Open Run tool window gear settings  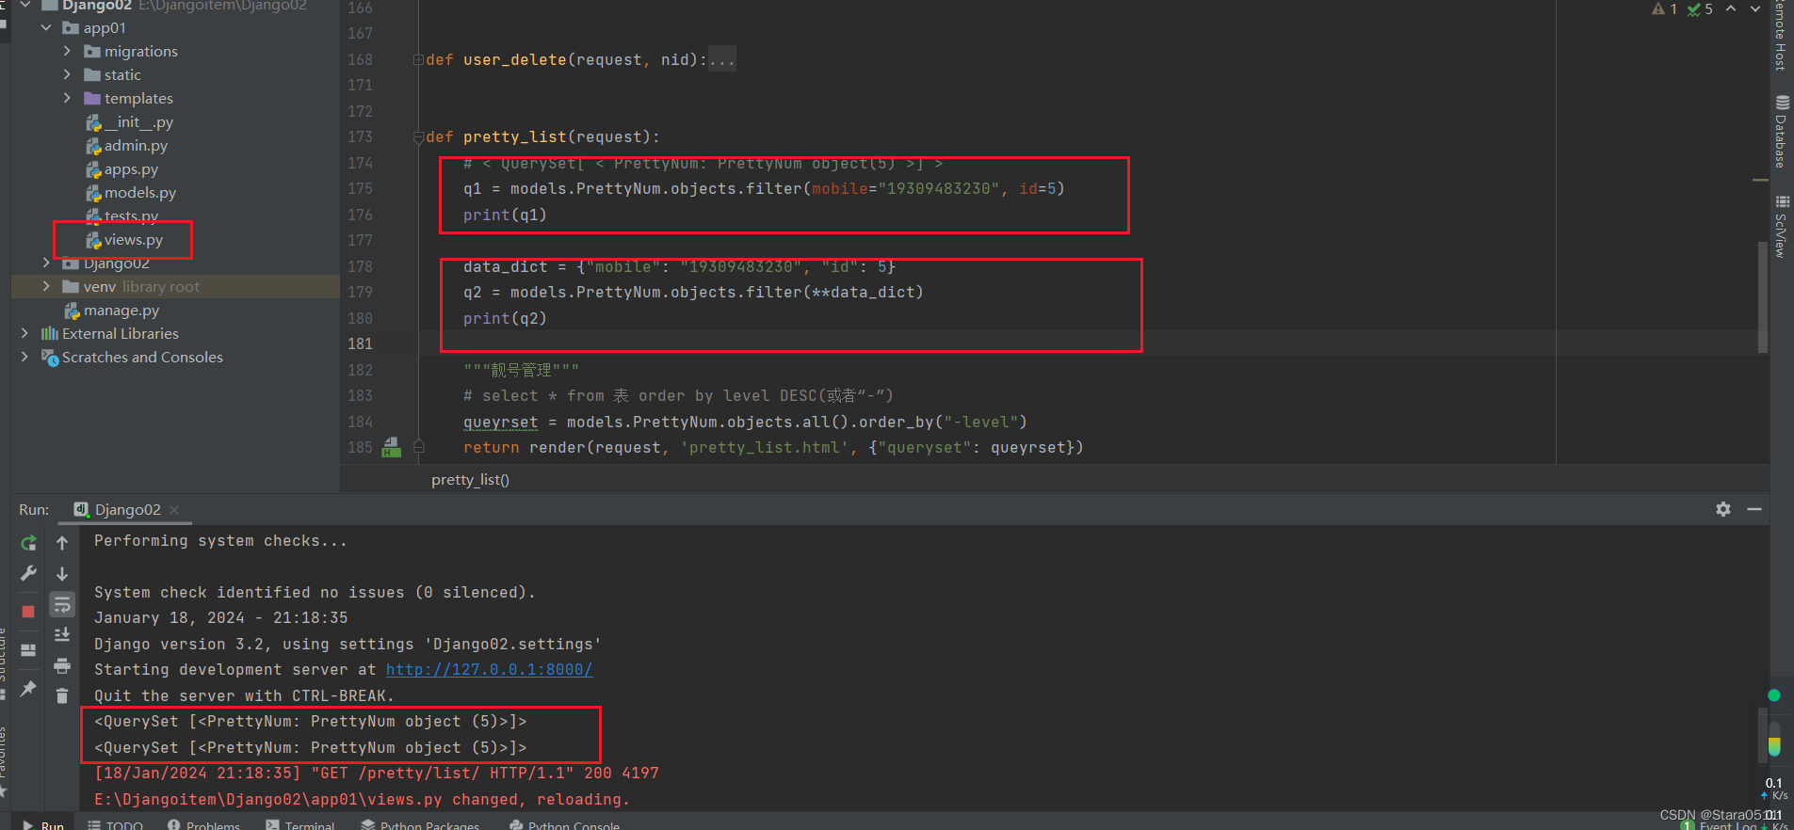click(x=1723, y=509)
